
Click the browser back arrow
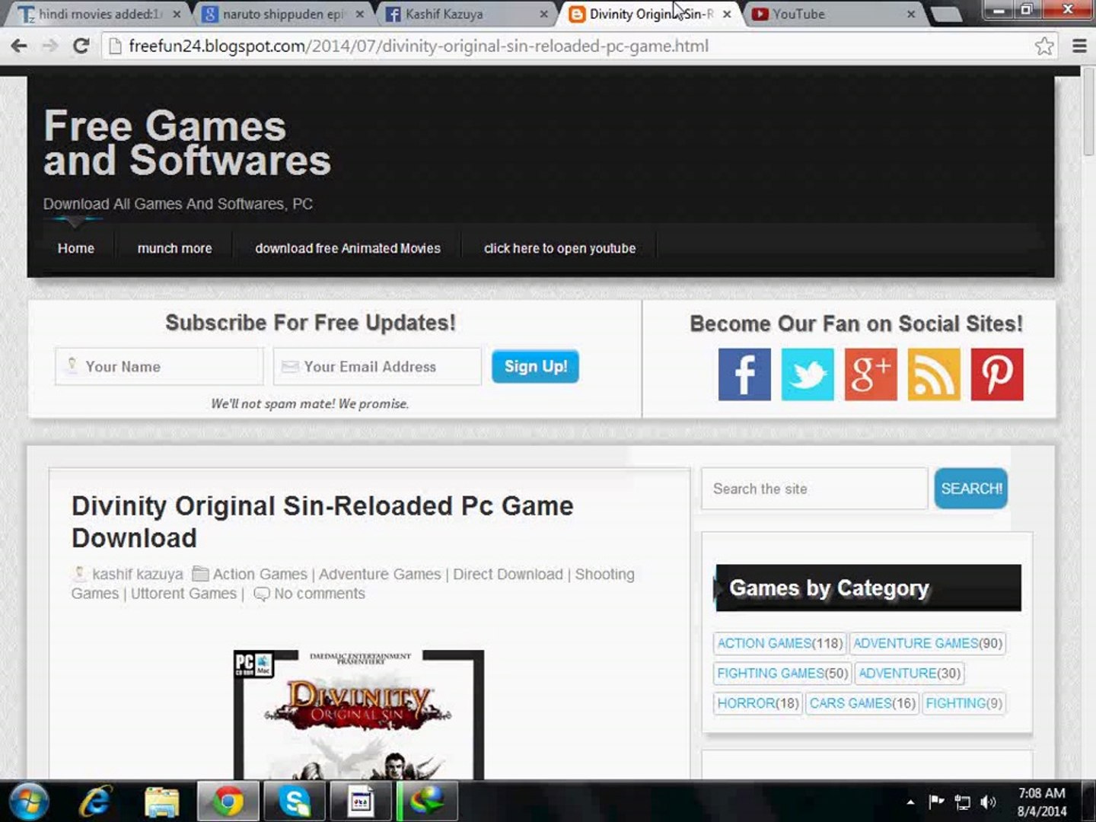pyautogui.click(x=19, y=46)
